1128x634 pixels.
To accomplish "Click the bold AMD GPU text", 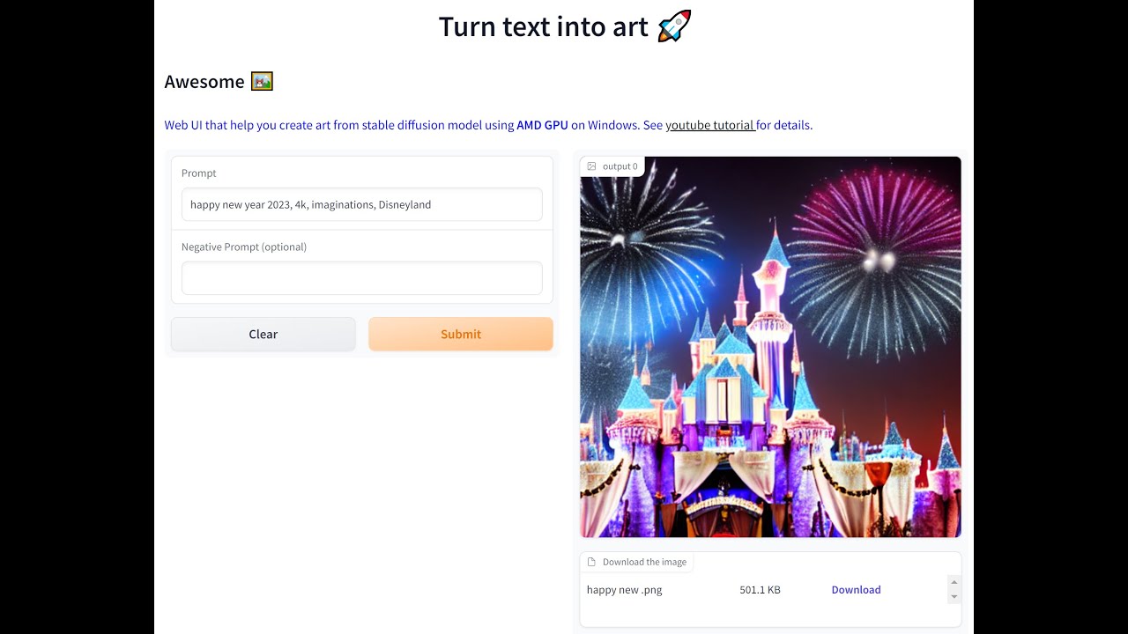I will 542,125.
